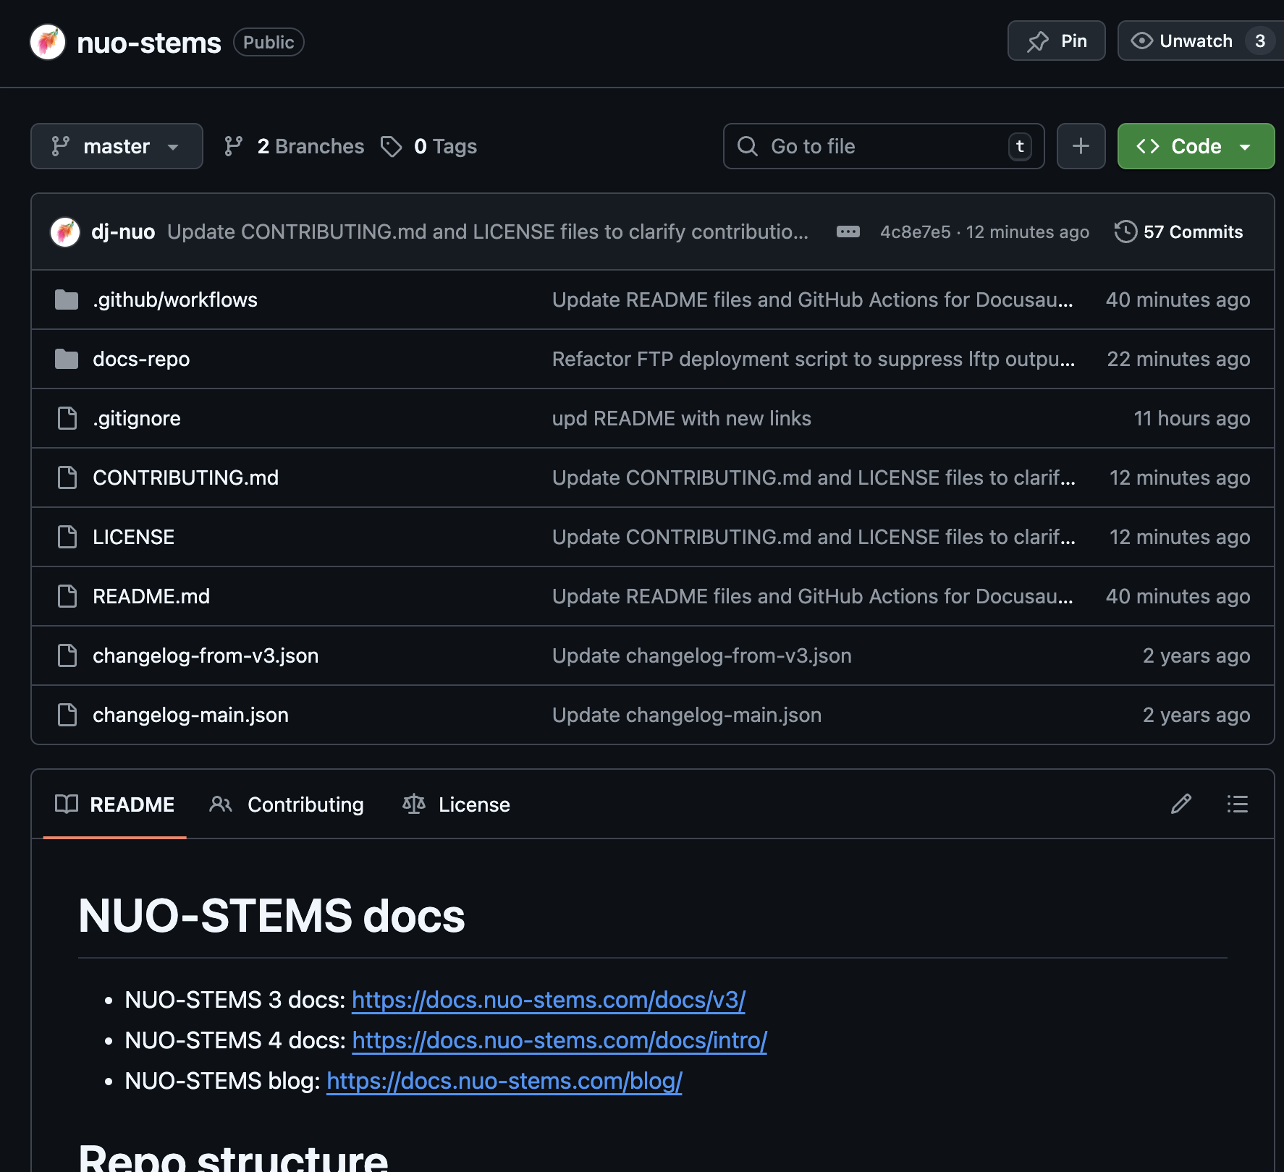The image size is (1284, 1172).
Task: Click the watchers count badge showing 3
Action: pyautogui.click(x=1260, y=41)
